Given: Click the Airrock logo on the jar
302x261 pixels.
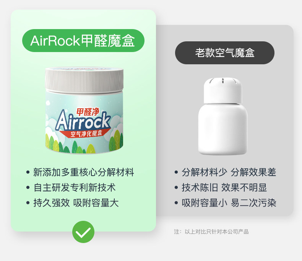Looking at the screenshot, I should click(83, 121).
